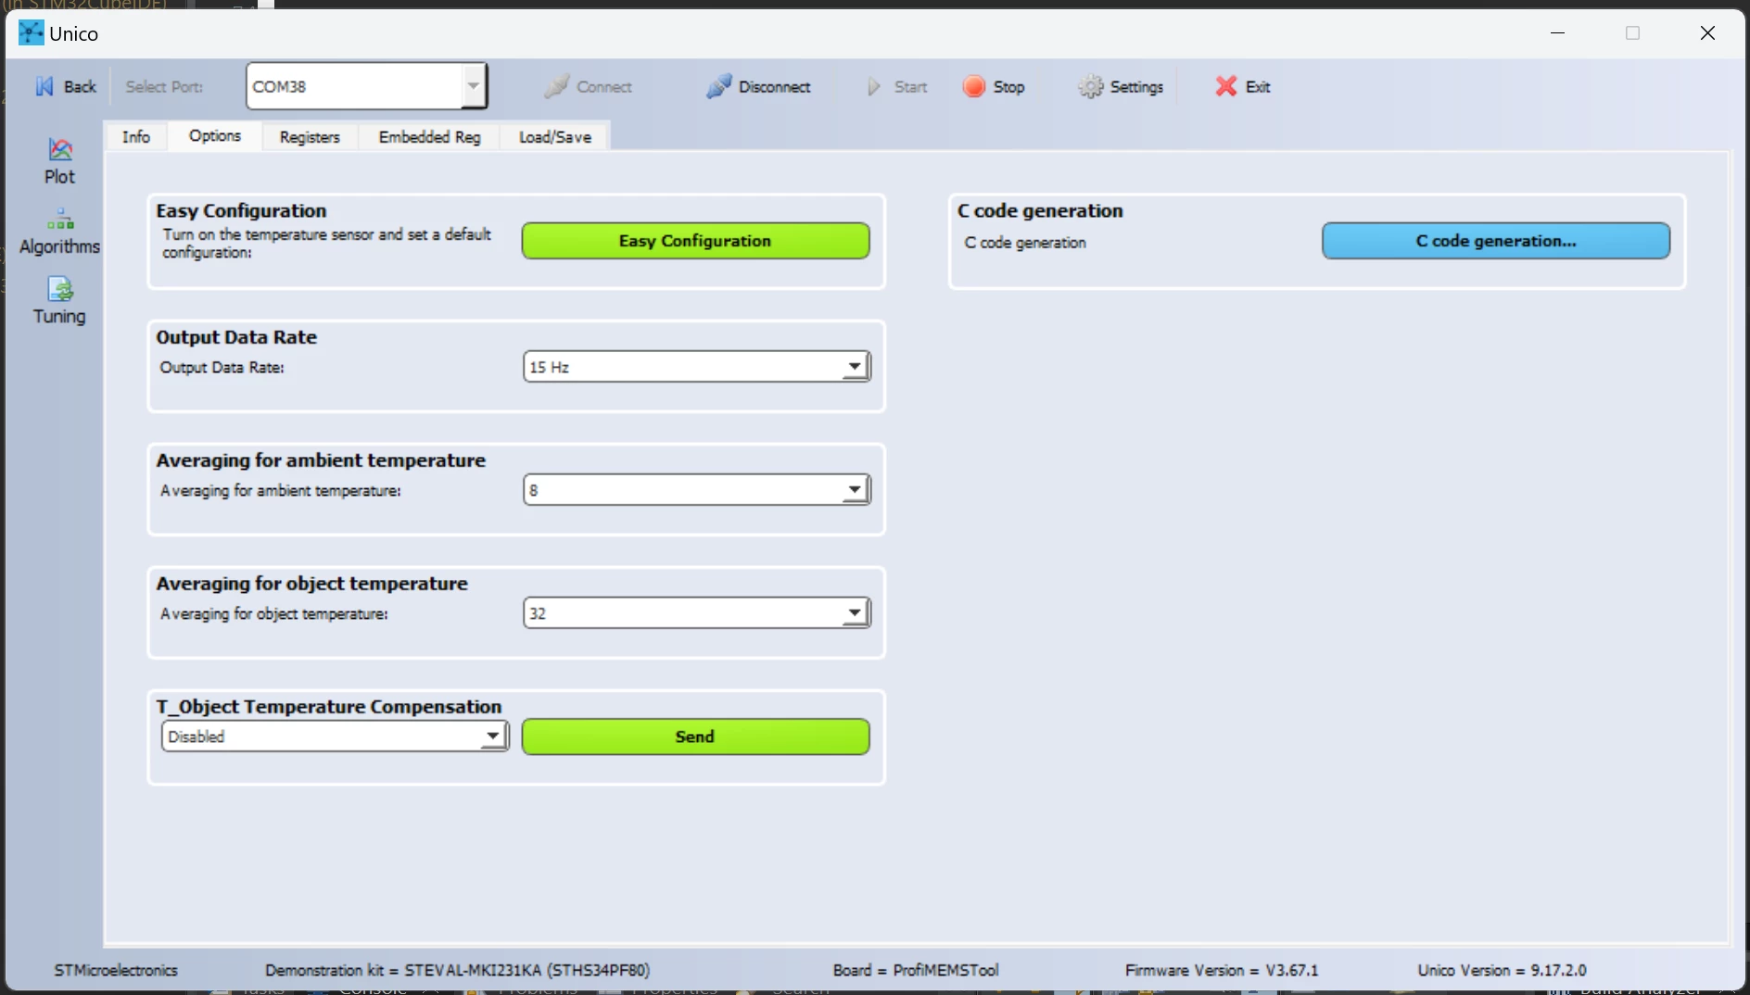Viewport: 1750px width, 995px height.
Task: Click the Start play icon
Action: tap(874, 86)
